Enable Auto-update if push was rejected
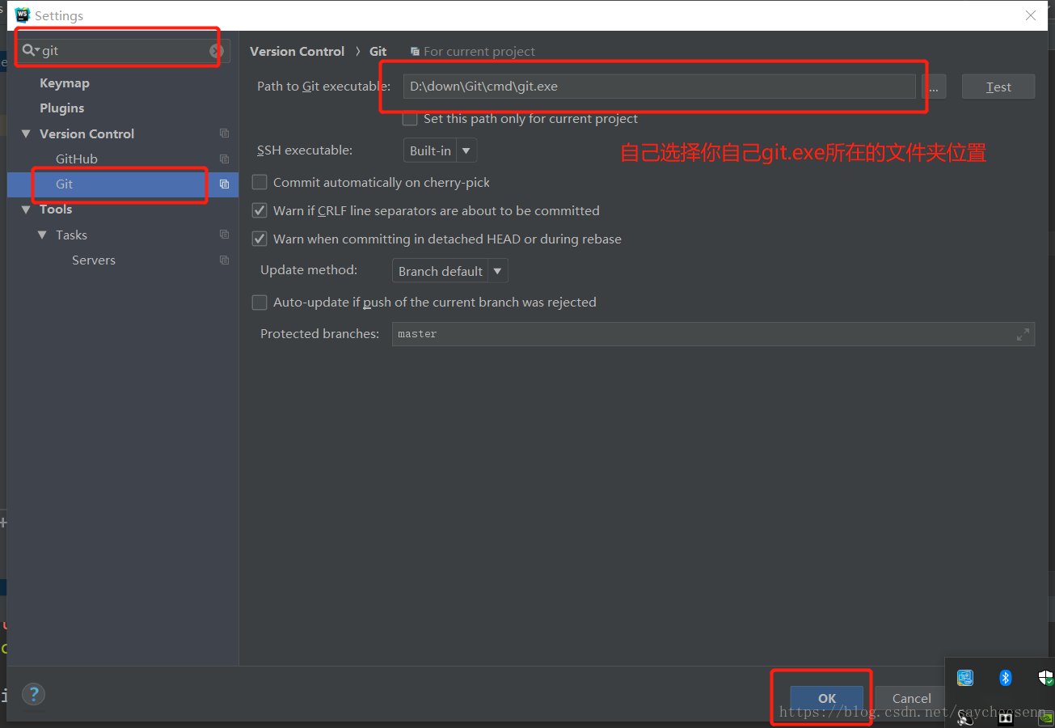Image resolution: width=1055 pixels, height=728 pixels. click(x=260, y=302)
